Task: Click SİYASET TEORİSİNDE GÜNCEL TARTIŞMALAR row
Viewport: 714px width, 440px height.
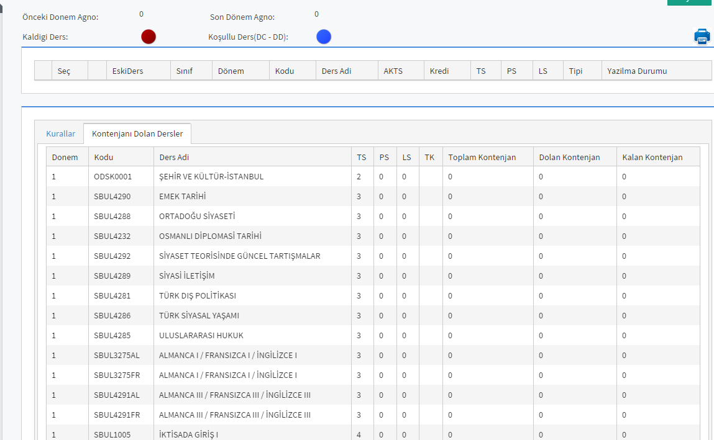Action: pos(373,256)
